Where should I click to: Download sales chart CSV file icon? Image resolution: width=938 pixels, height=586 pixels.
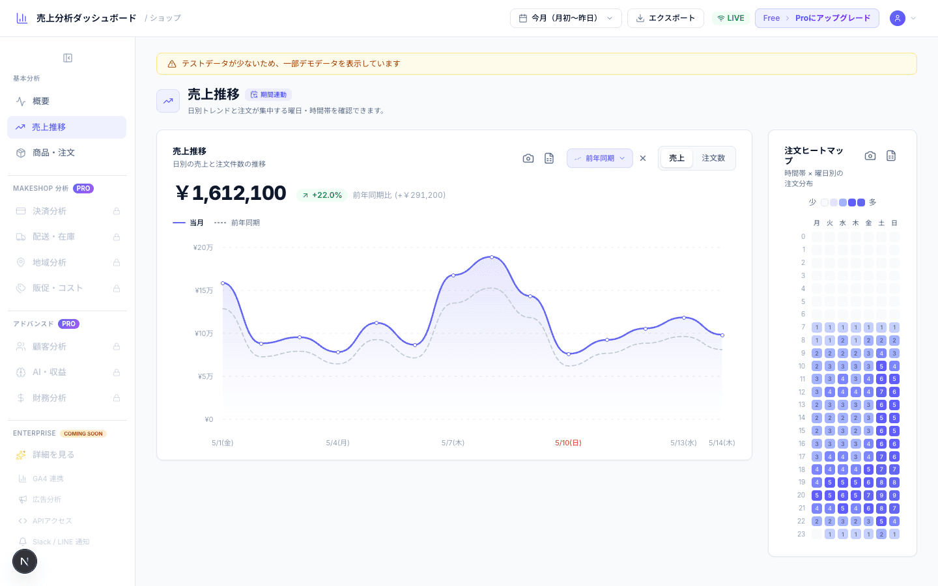[x=549, y=158]
